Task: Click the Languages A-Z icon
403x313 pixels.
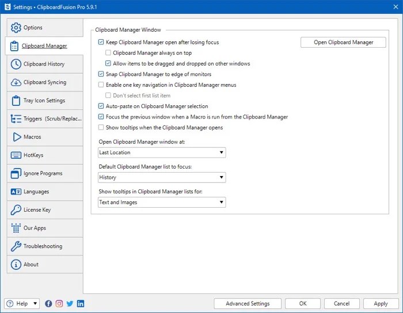Action: coord(16,192)
